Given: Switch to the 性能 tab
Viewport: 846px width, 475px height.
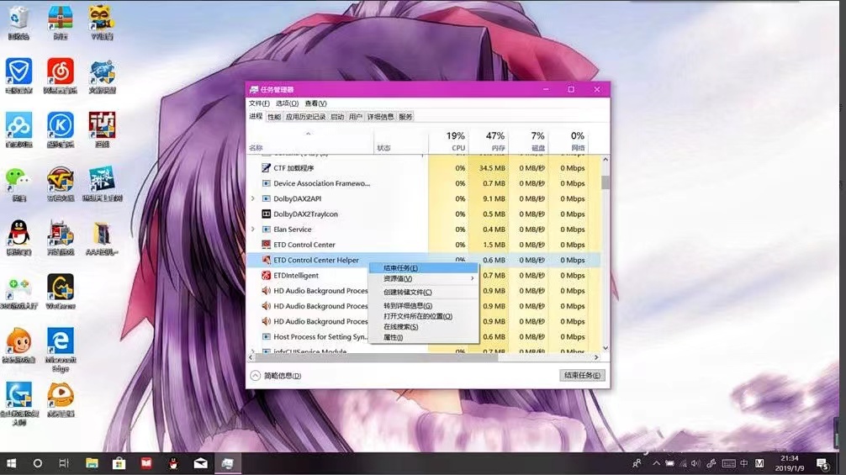Looking at the screenshot, I should [x=274, y=117].
